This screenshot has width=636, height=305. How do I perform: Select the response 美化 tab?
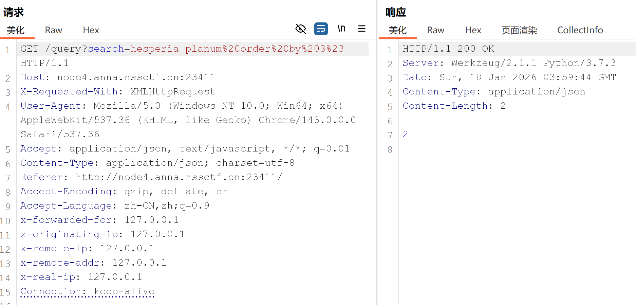click(398, 30)
